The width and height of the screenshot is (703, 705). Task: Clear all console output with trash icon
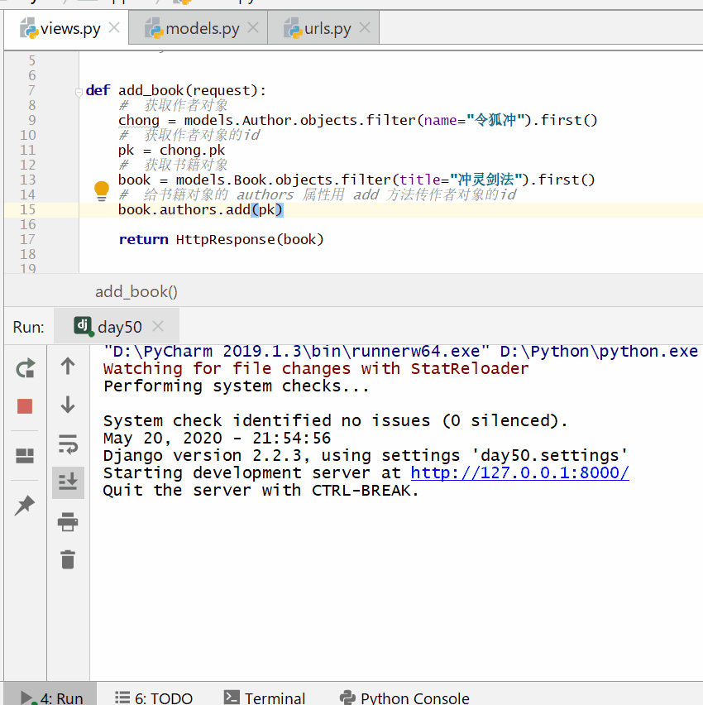coord(68,559)
